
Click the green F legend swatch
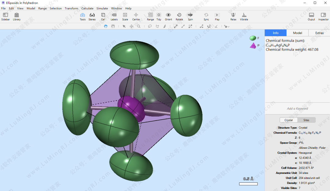coord(253,38)
